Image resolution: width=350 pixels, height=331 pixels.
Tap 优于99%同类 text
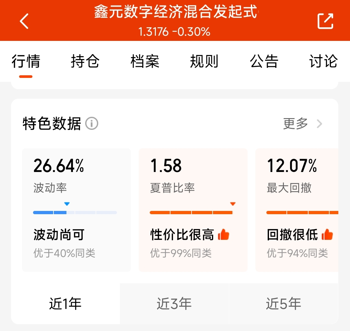(181, 253)
